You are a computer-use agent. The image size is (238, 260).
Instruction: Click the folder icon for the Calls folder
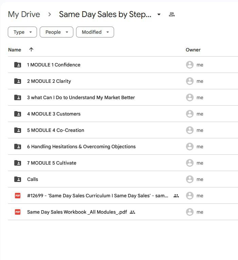(18, 179)
